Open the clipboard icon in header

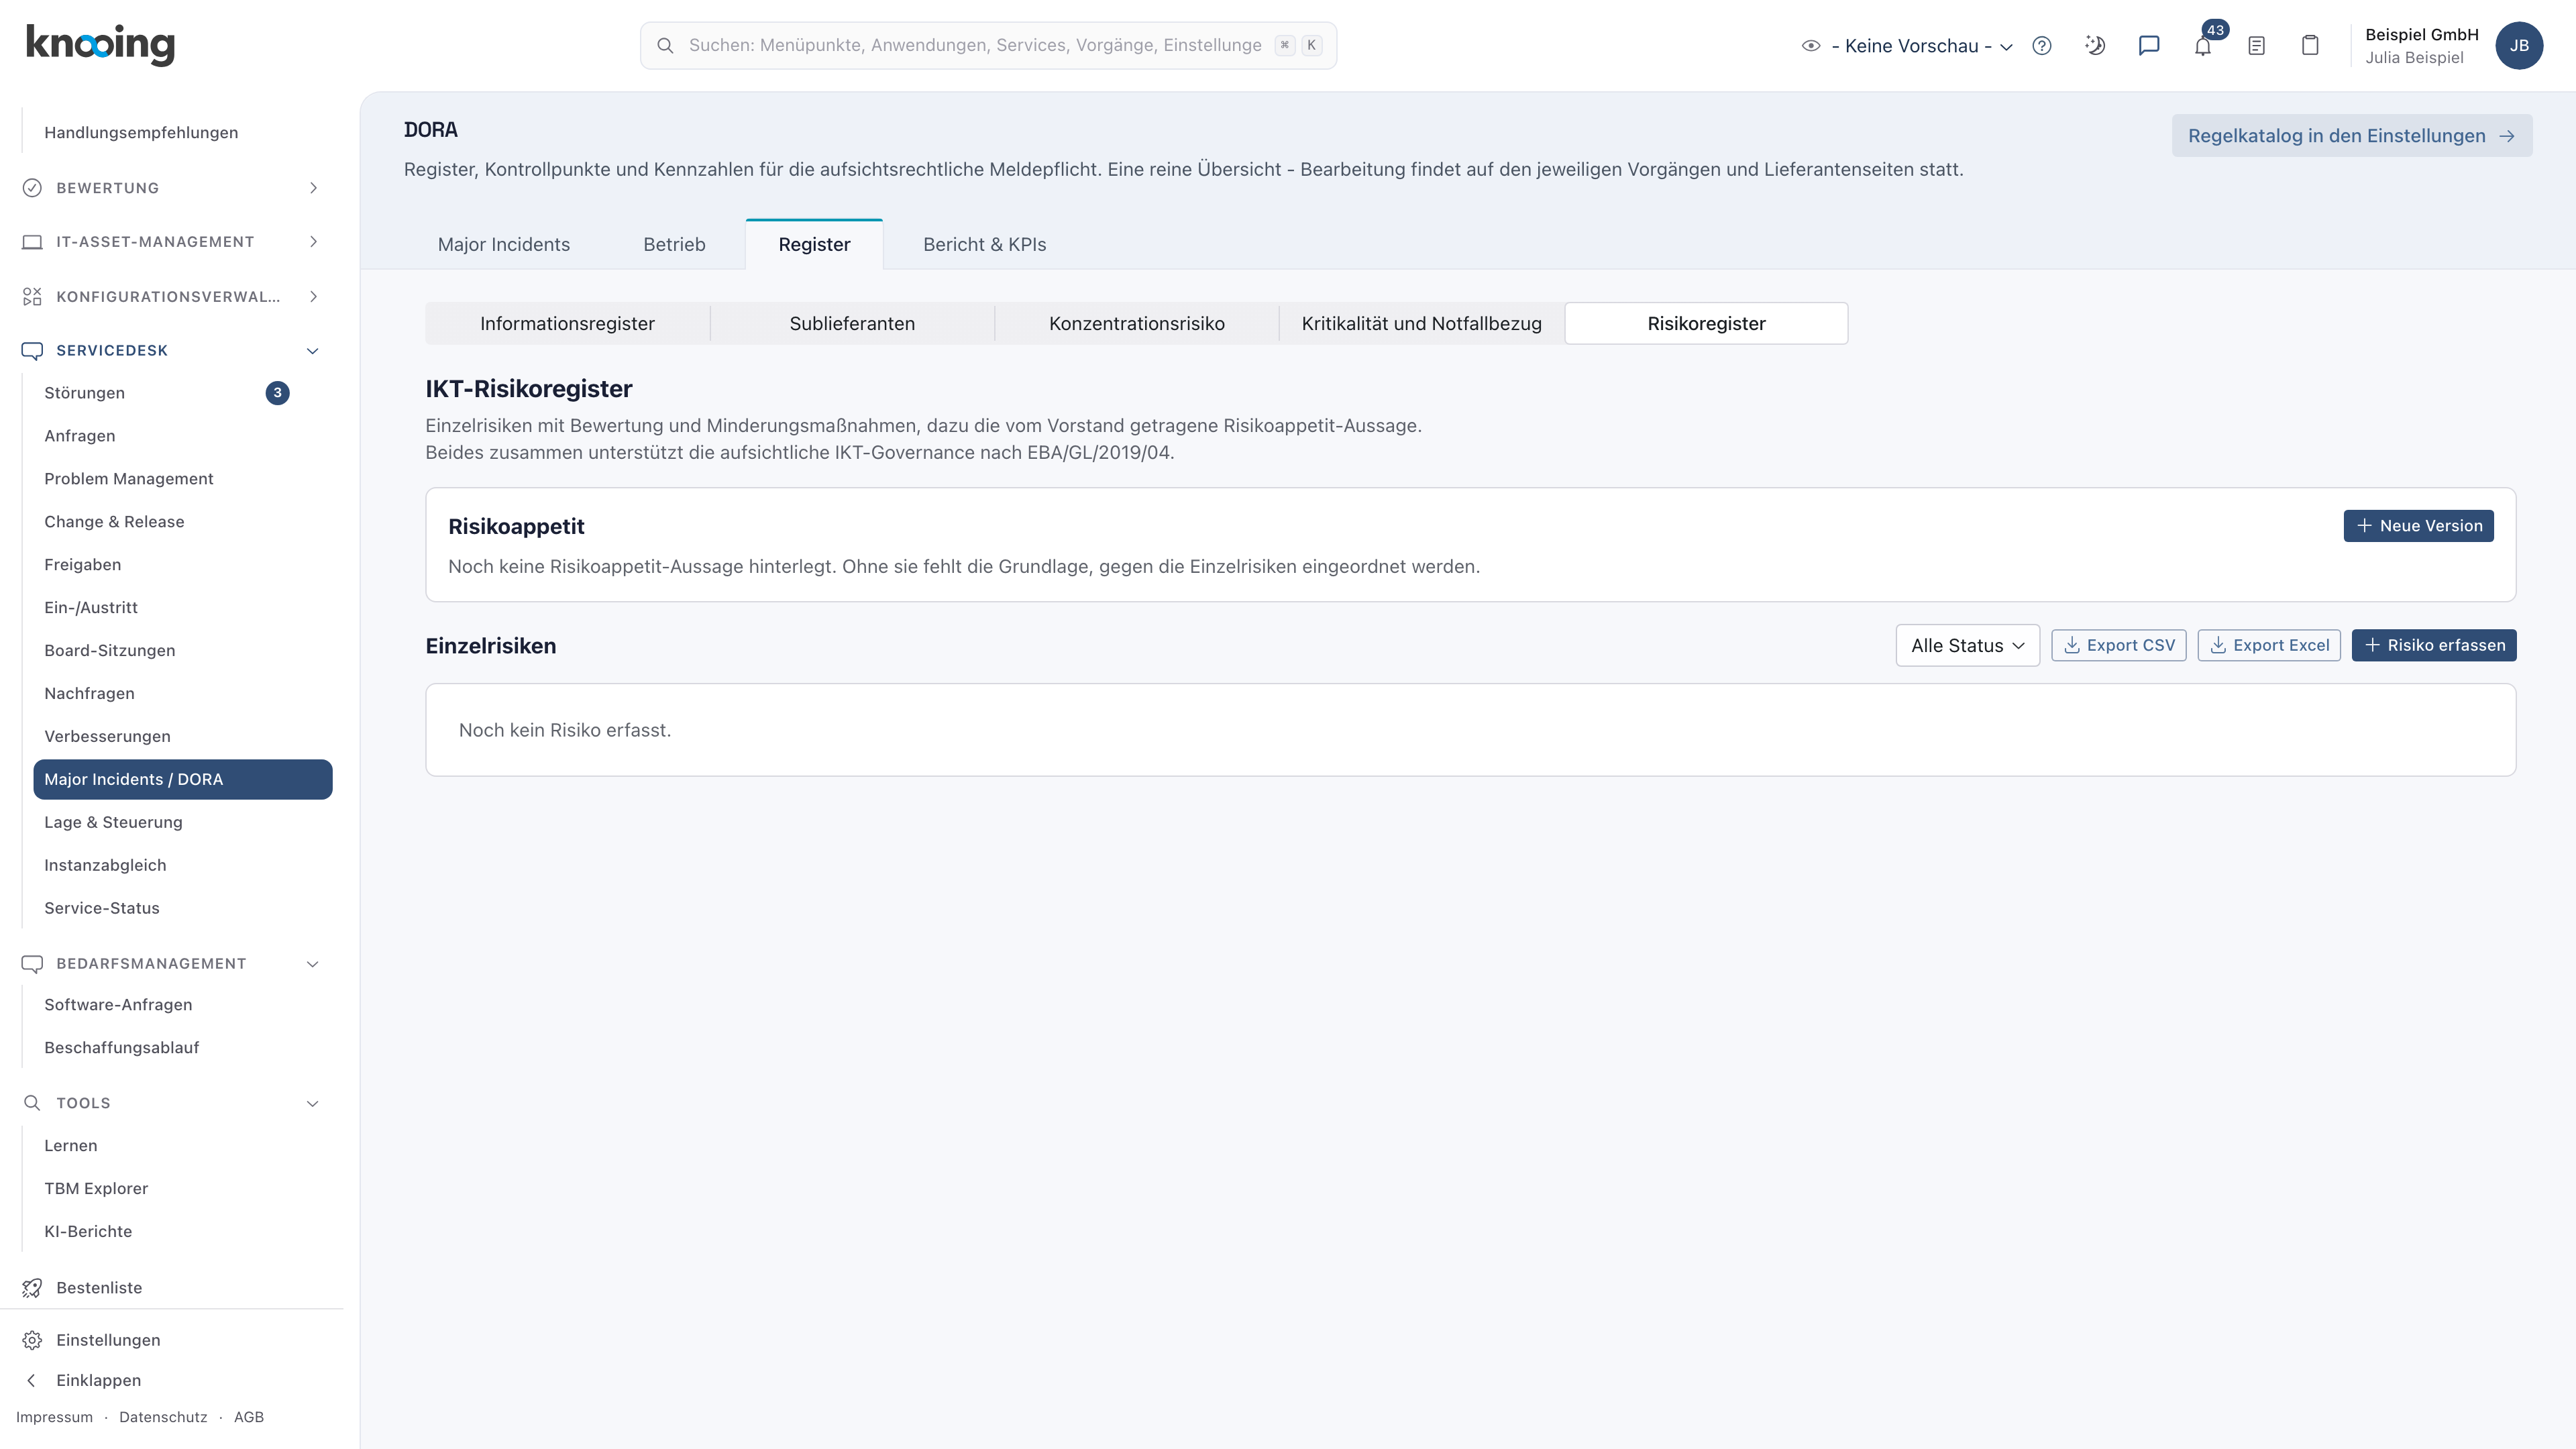point(2310,46)
